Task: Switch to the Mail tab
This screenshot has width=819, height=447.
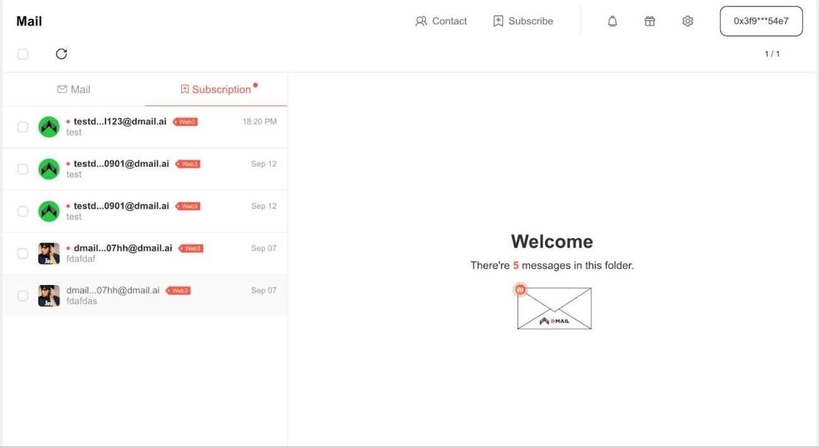Action: tap(74, 89)
